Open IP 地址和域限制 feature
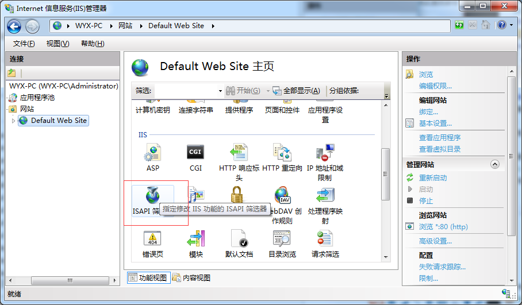522x305 pixels. (x=325, y=163)
